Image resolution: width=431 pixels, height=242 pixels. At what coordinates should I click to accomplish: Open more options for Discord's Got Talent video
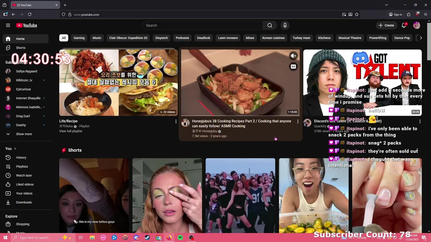[420, 121]
